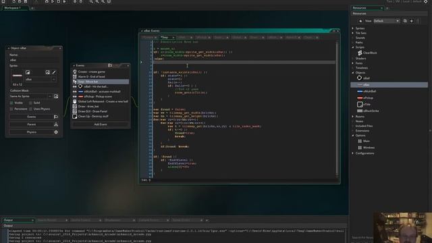Select highlighted oBat object in resource tree
Image resolution: width=432 pixels, height=243 pixels.
pyautogui.click(x=389, y=85)
